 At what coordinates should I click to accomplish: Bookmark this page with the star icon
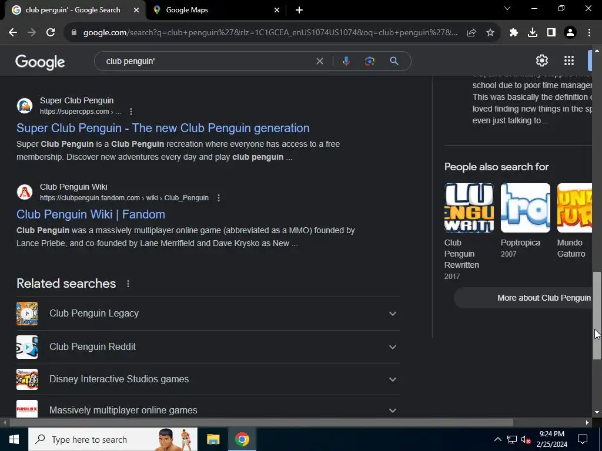[490, 33]
